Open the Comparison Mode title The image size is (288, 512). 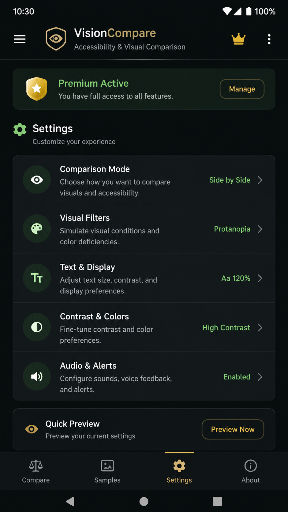click(x=95, y=169)
